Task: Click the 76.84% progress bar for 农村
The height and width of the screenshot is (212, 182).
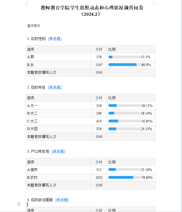Action: 124,177
